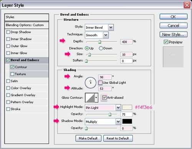
Task: Open the Gloss Contour curve thumbnail
Action: pos(90,97)
